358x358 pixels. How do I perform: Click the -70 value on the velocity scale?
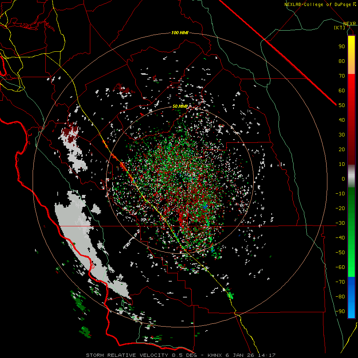340,282
